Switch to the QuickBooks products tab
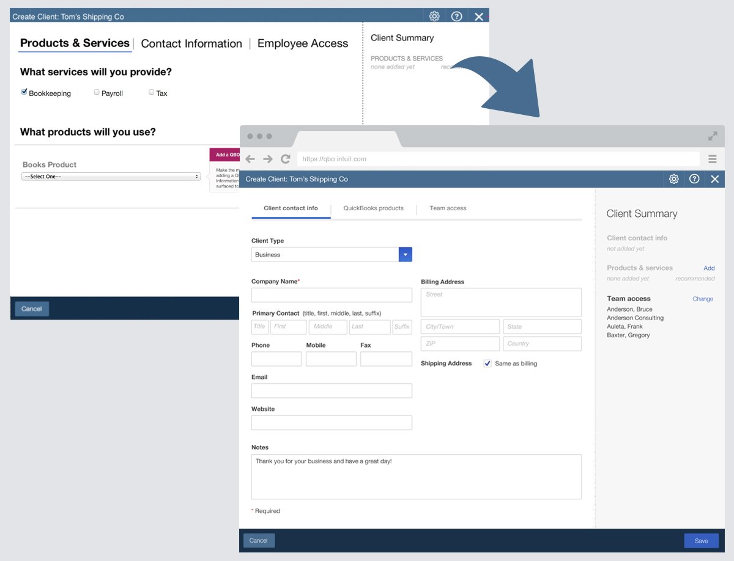This screenshot has height=561, width=734. tap(373, 208)
